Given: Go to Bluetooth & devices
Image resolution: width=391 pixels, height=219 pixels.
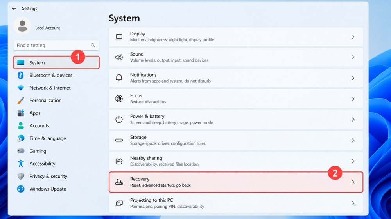Looking at the screenshot, I should [56, 75].
